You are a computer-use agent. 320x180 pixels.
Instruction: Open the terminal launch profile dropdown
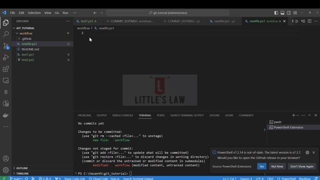coord(297,115)
